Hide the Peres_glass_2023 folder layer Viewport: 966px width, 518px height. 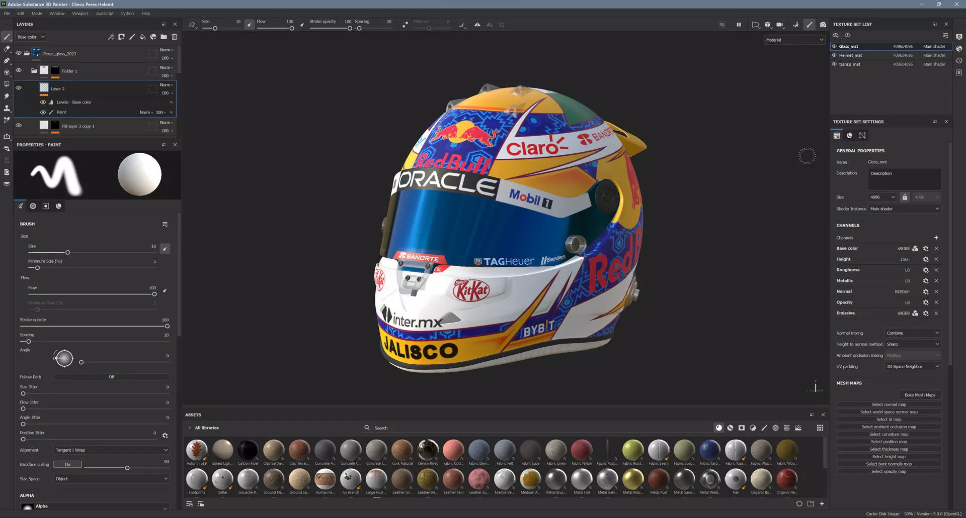coord(19,53)
